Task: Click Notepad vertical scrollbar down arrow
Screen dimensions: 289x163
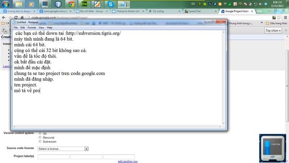Action: coord(224,123)
